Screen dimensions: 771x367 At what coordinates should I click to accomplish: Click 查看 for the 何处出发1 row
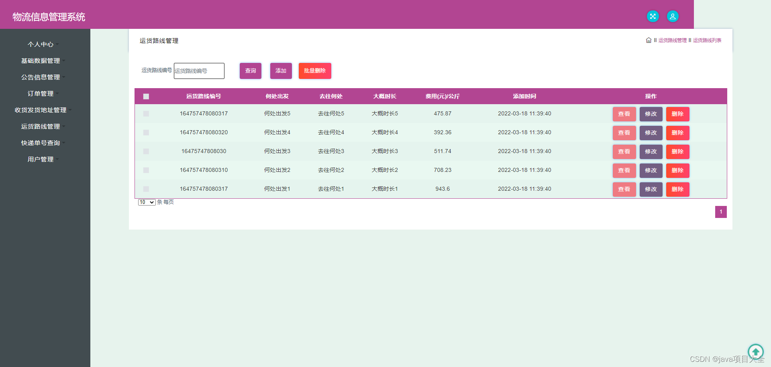(x=624, y=190)
